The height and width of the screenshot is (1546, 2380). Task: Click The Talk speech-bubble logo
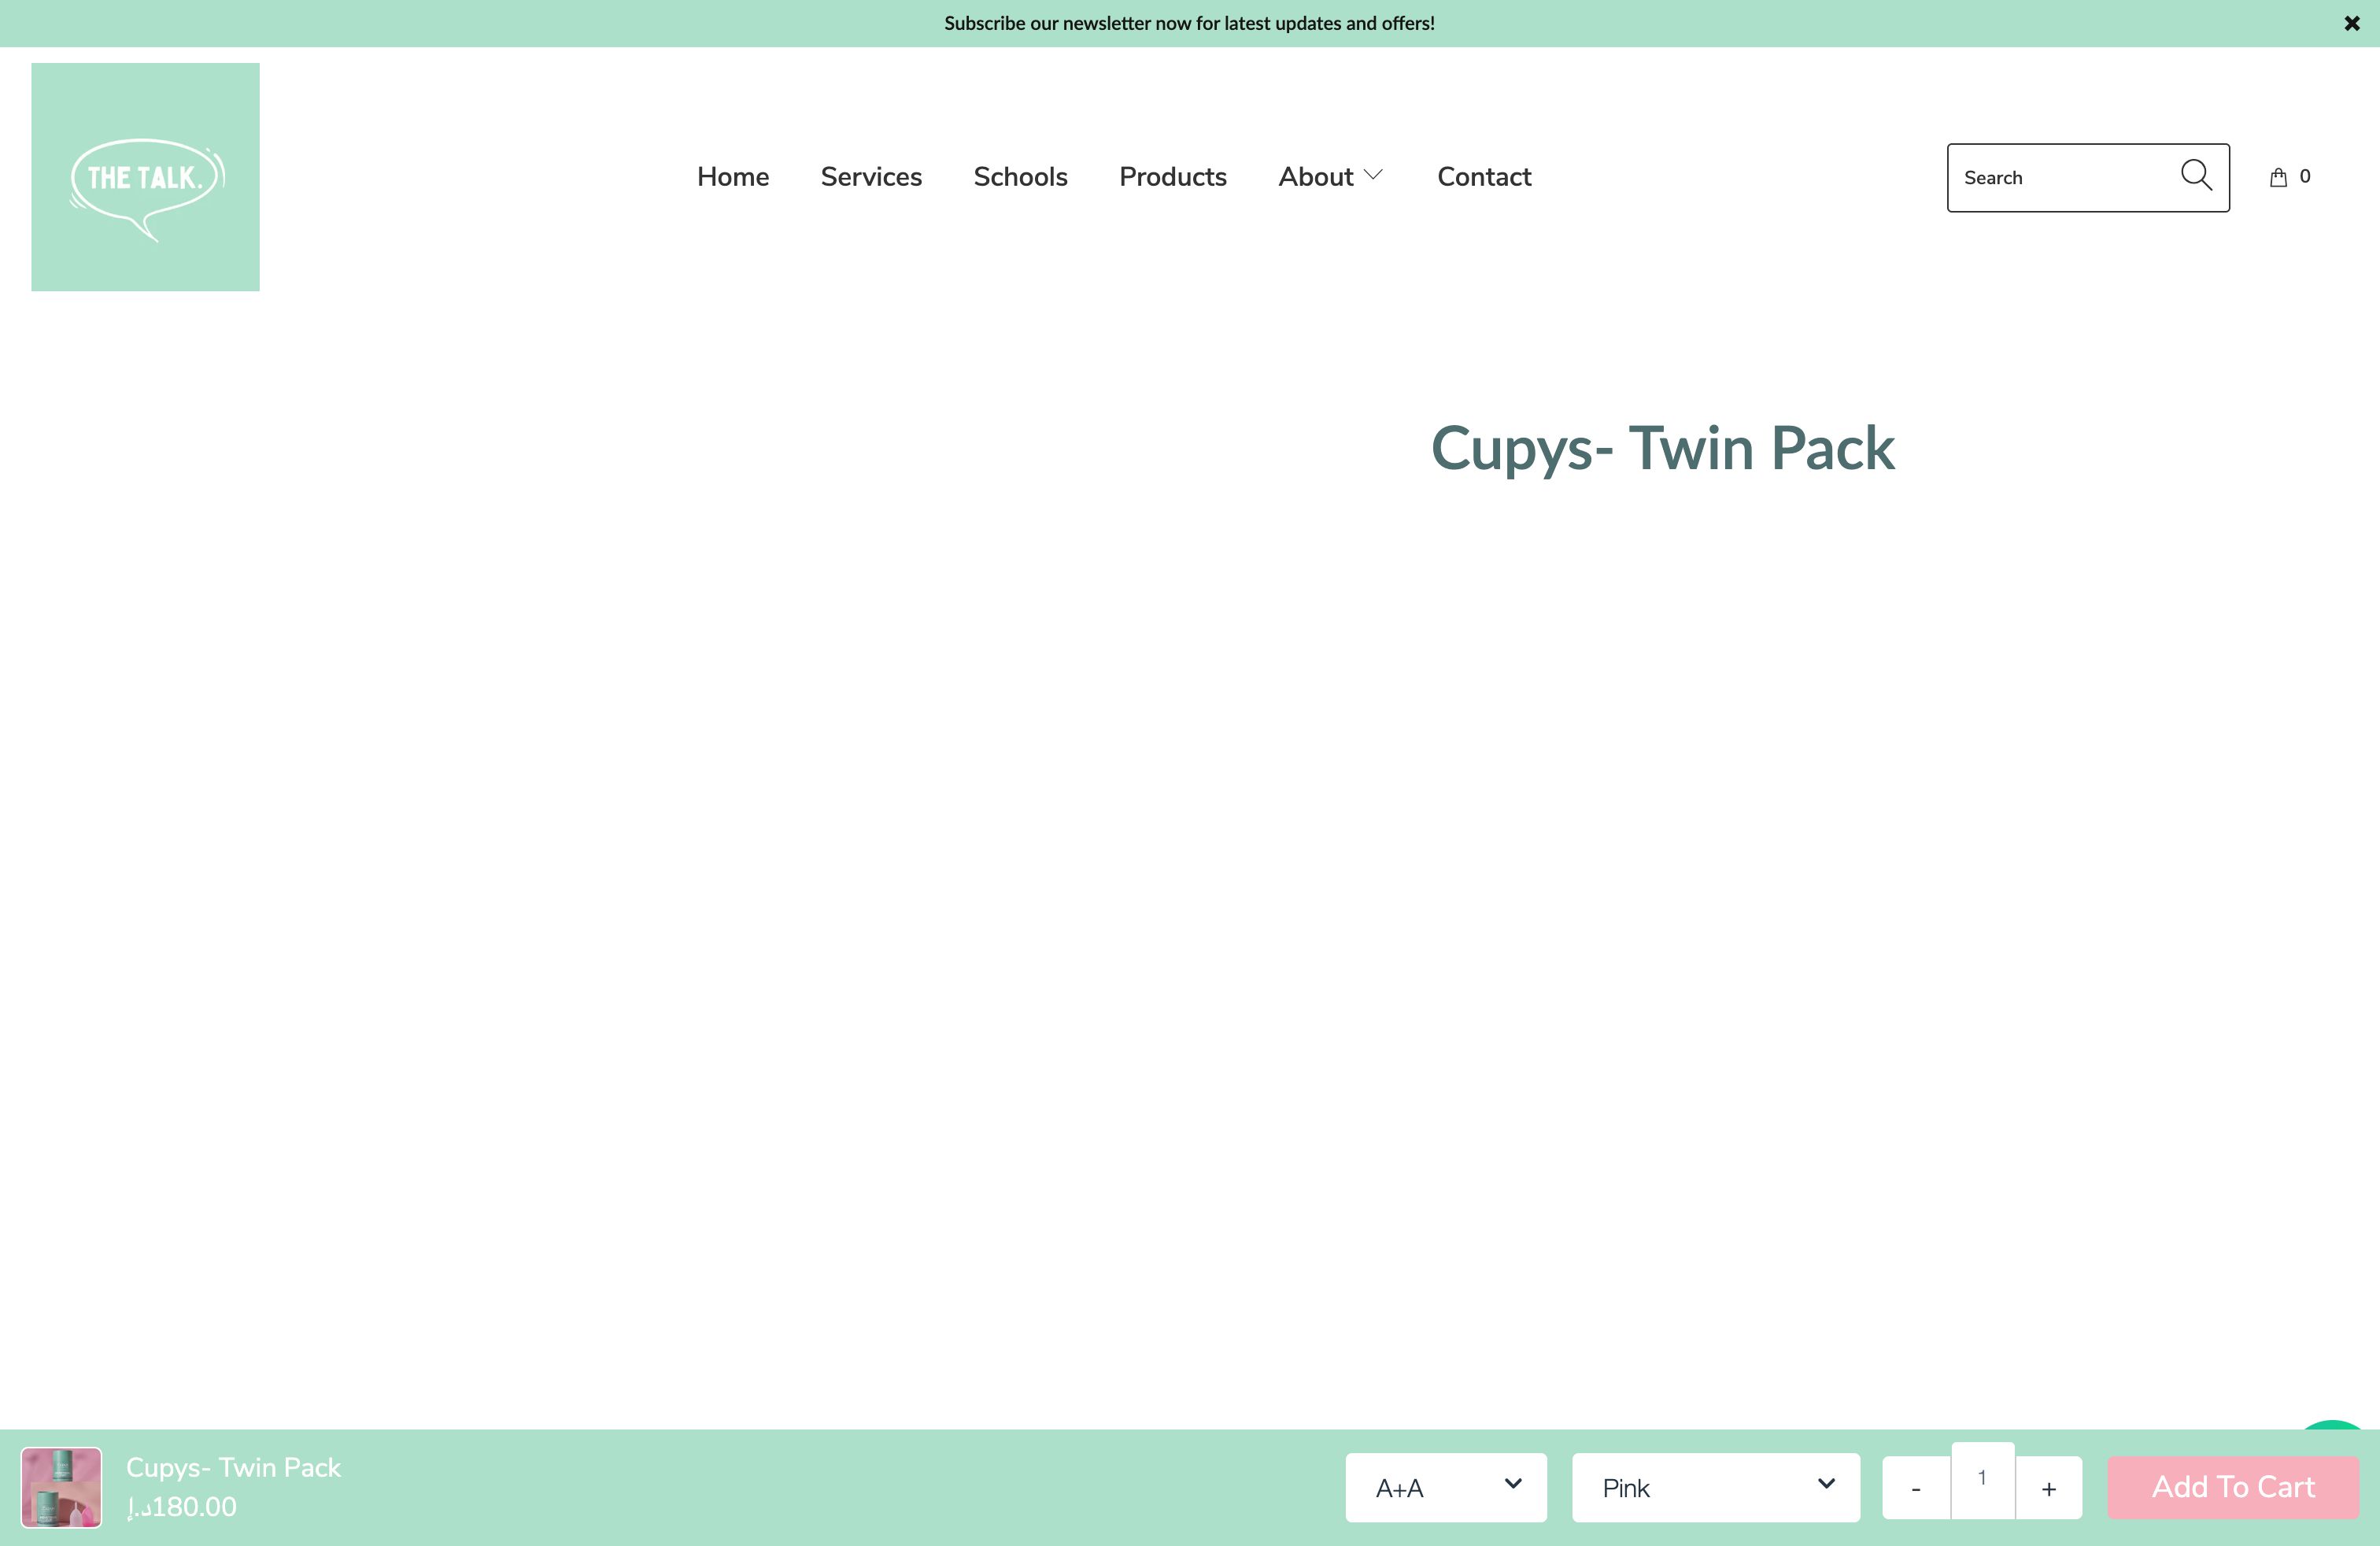(145, 177)
